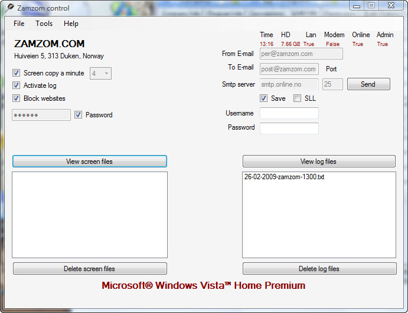Minimize the Zamzom control window
Screen dimensions: 408x313
pyautogui.click(x=357, y=5)
